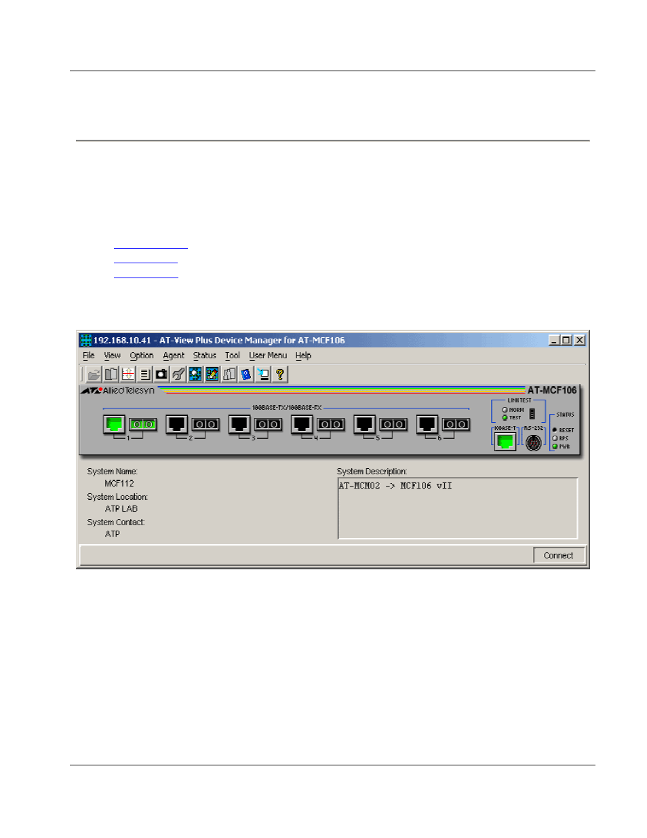
Task: Click the wrench tool toolbar icon
Action: point(178,374)
